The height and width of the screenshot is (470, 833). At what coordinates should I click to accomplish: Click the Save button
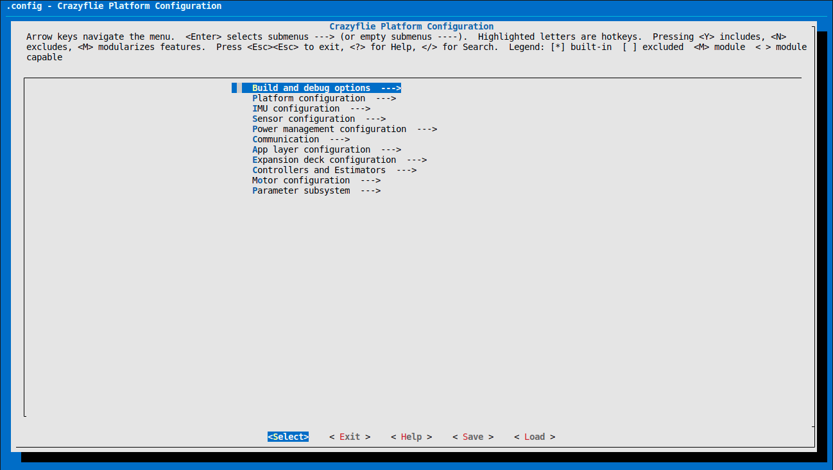(473, 437)
